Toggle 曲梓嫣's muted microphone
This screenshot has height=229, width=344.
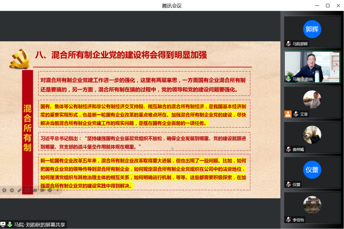288,149
